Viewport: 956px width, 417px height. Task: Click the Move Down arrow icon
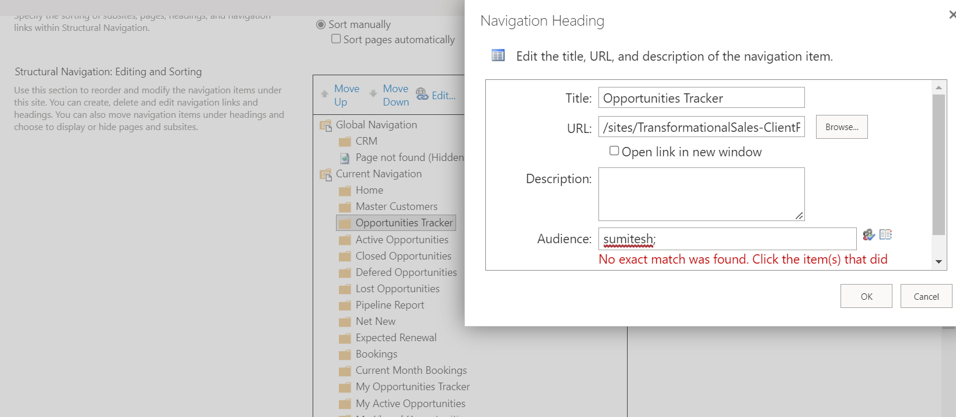(373, 93)
